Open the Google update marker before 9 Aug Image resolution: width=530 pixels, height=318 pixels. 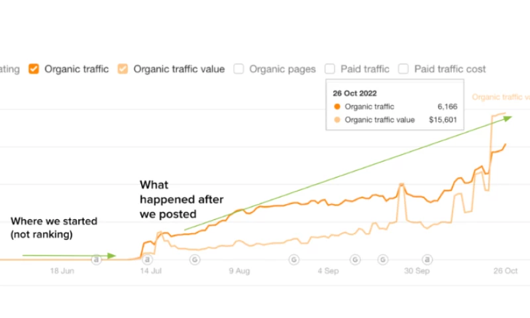click(x=195, y=259)
